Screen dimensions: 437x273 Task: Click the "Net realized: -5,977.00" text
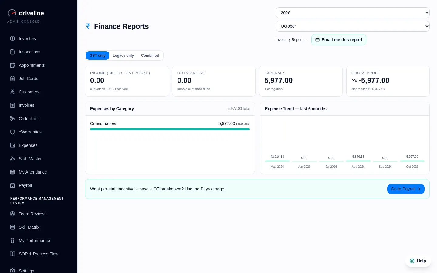click(368, 89)
